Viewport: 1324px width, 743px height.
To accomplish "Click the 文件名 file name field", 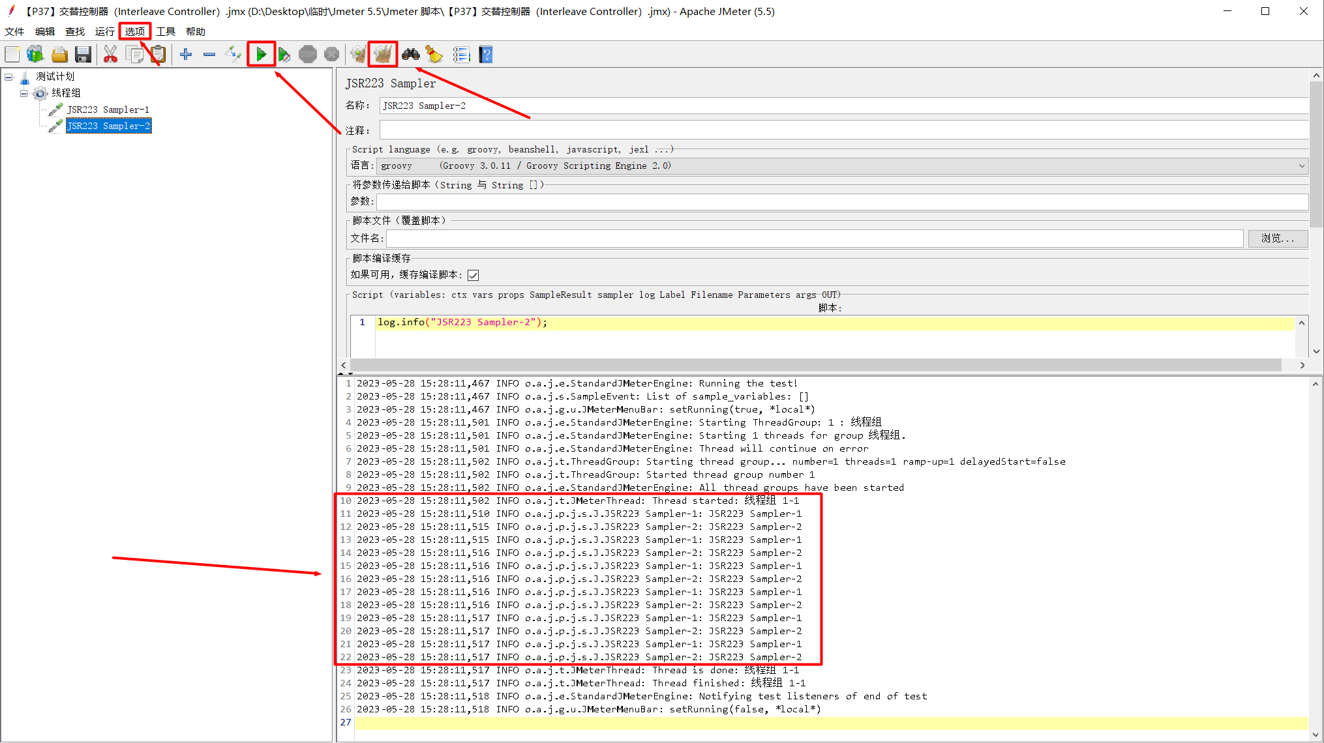I will (815, 239).
